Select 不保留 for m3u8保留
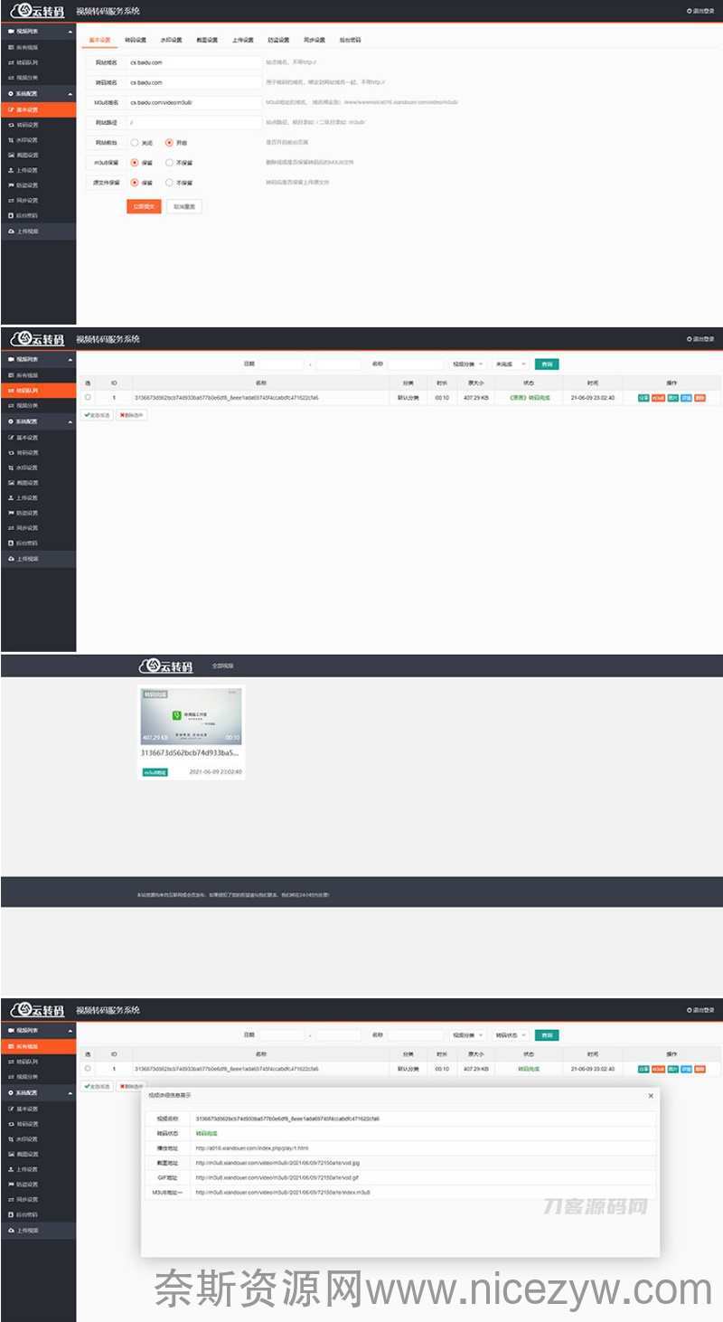 [169, 163]
